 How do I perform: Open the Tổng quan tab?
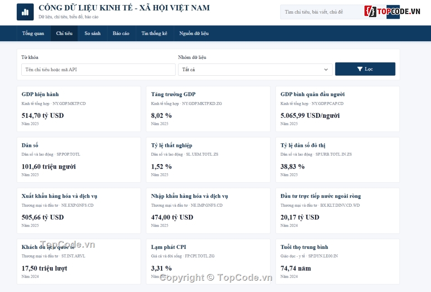[x=33, y=33]
